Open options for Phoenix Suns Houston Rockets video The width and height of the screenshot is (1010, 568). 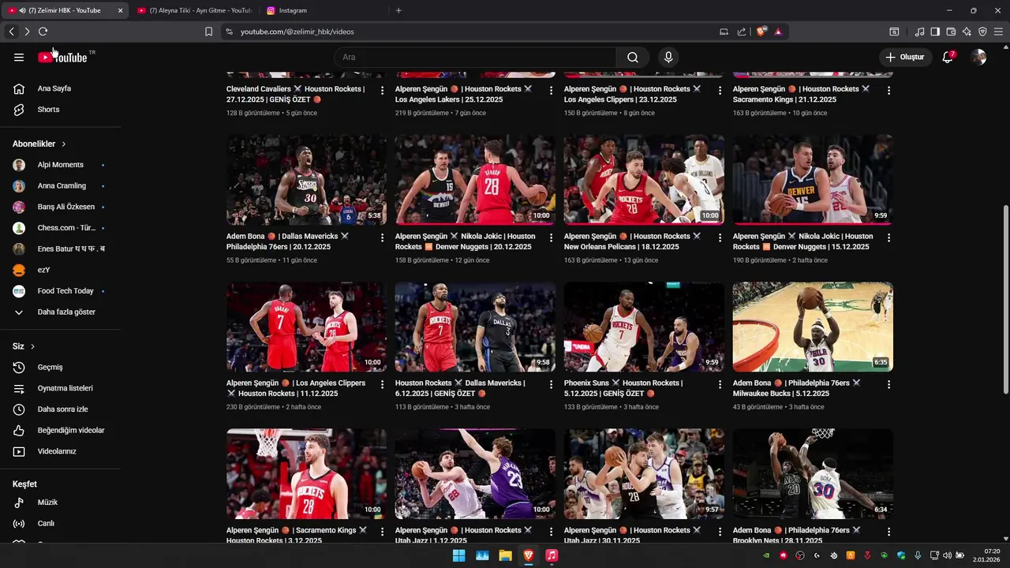[x=720, y=384]
